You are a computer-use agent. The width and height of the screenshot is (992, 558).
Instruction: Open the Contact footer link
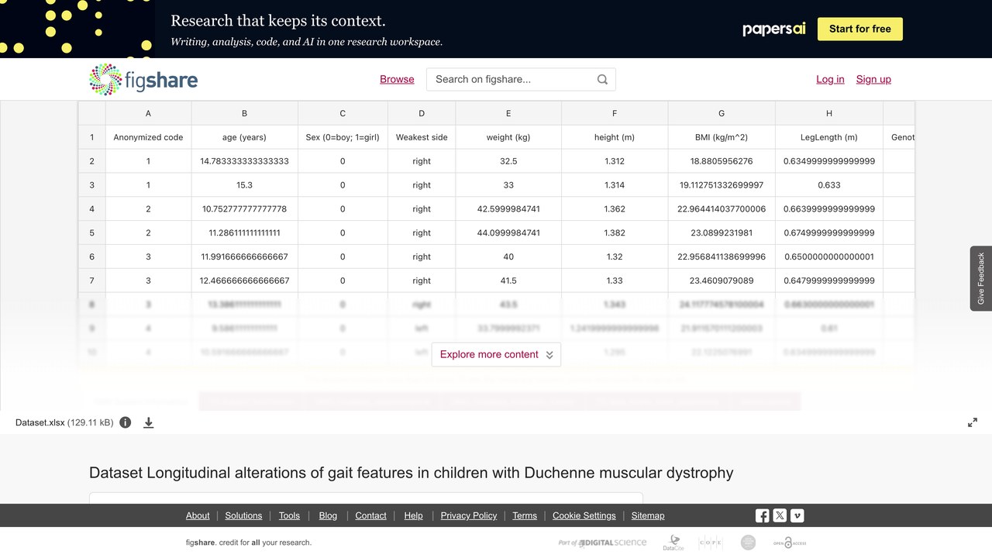tap(370, 515)
